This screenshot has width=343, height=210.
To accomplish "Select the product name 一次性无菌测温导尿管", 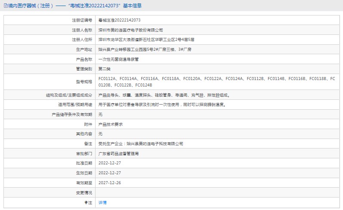I will 118,59.
